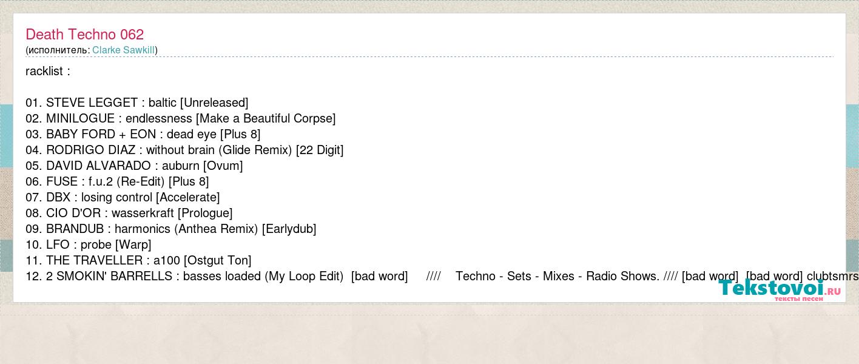Select track 02 MINILOGUE endlessness line
859x364 pixels.
tap(181, 118)
